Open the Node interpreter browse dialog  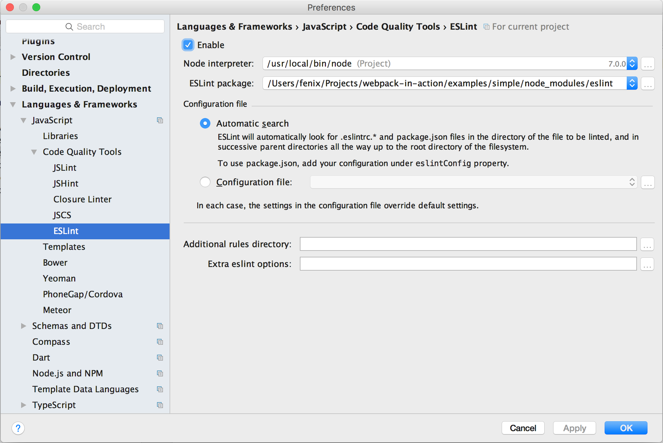pyautogui.click(x=647, y=63)
